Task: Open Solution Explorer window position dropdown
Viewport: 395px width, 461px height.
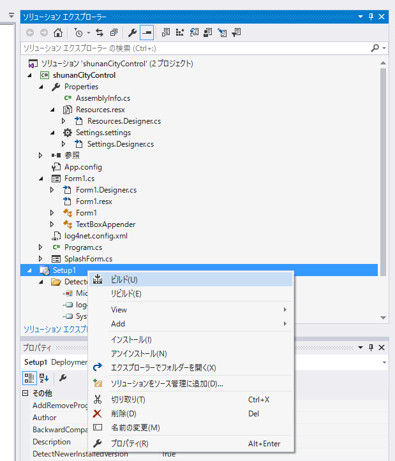Action: (x=361, y=17)
